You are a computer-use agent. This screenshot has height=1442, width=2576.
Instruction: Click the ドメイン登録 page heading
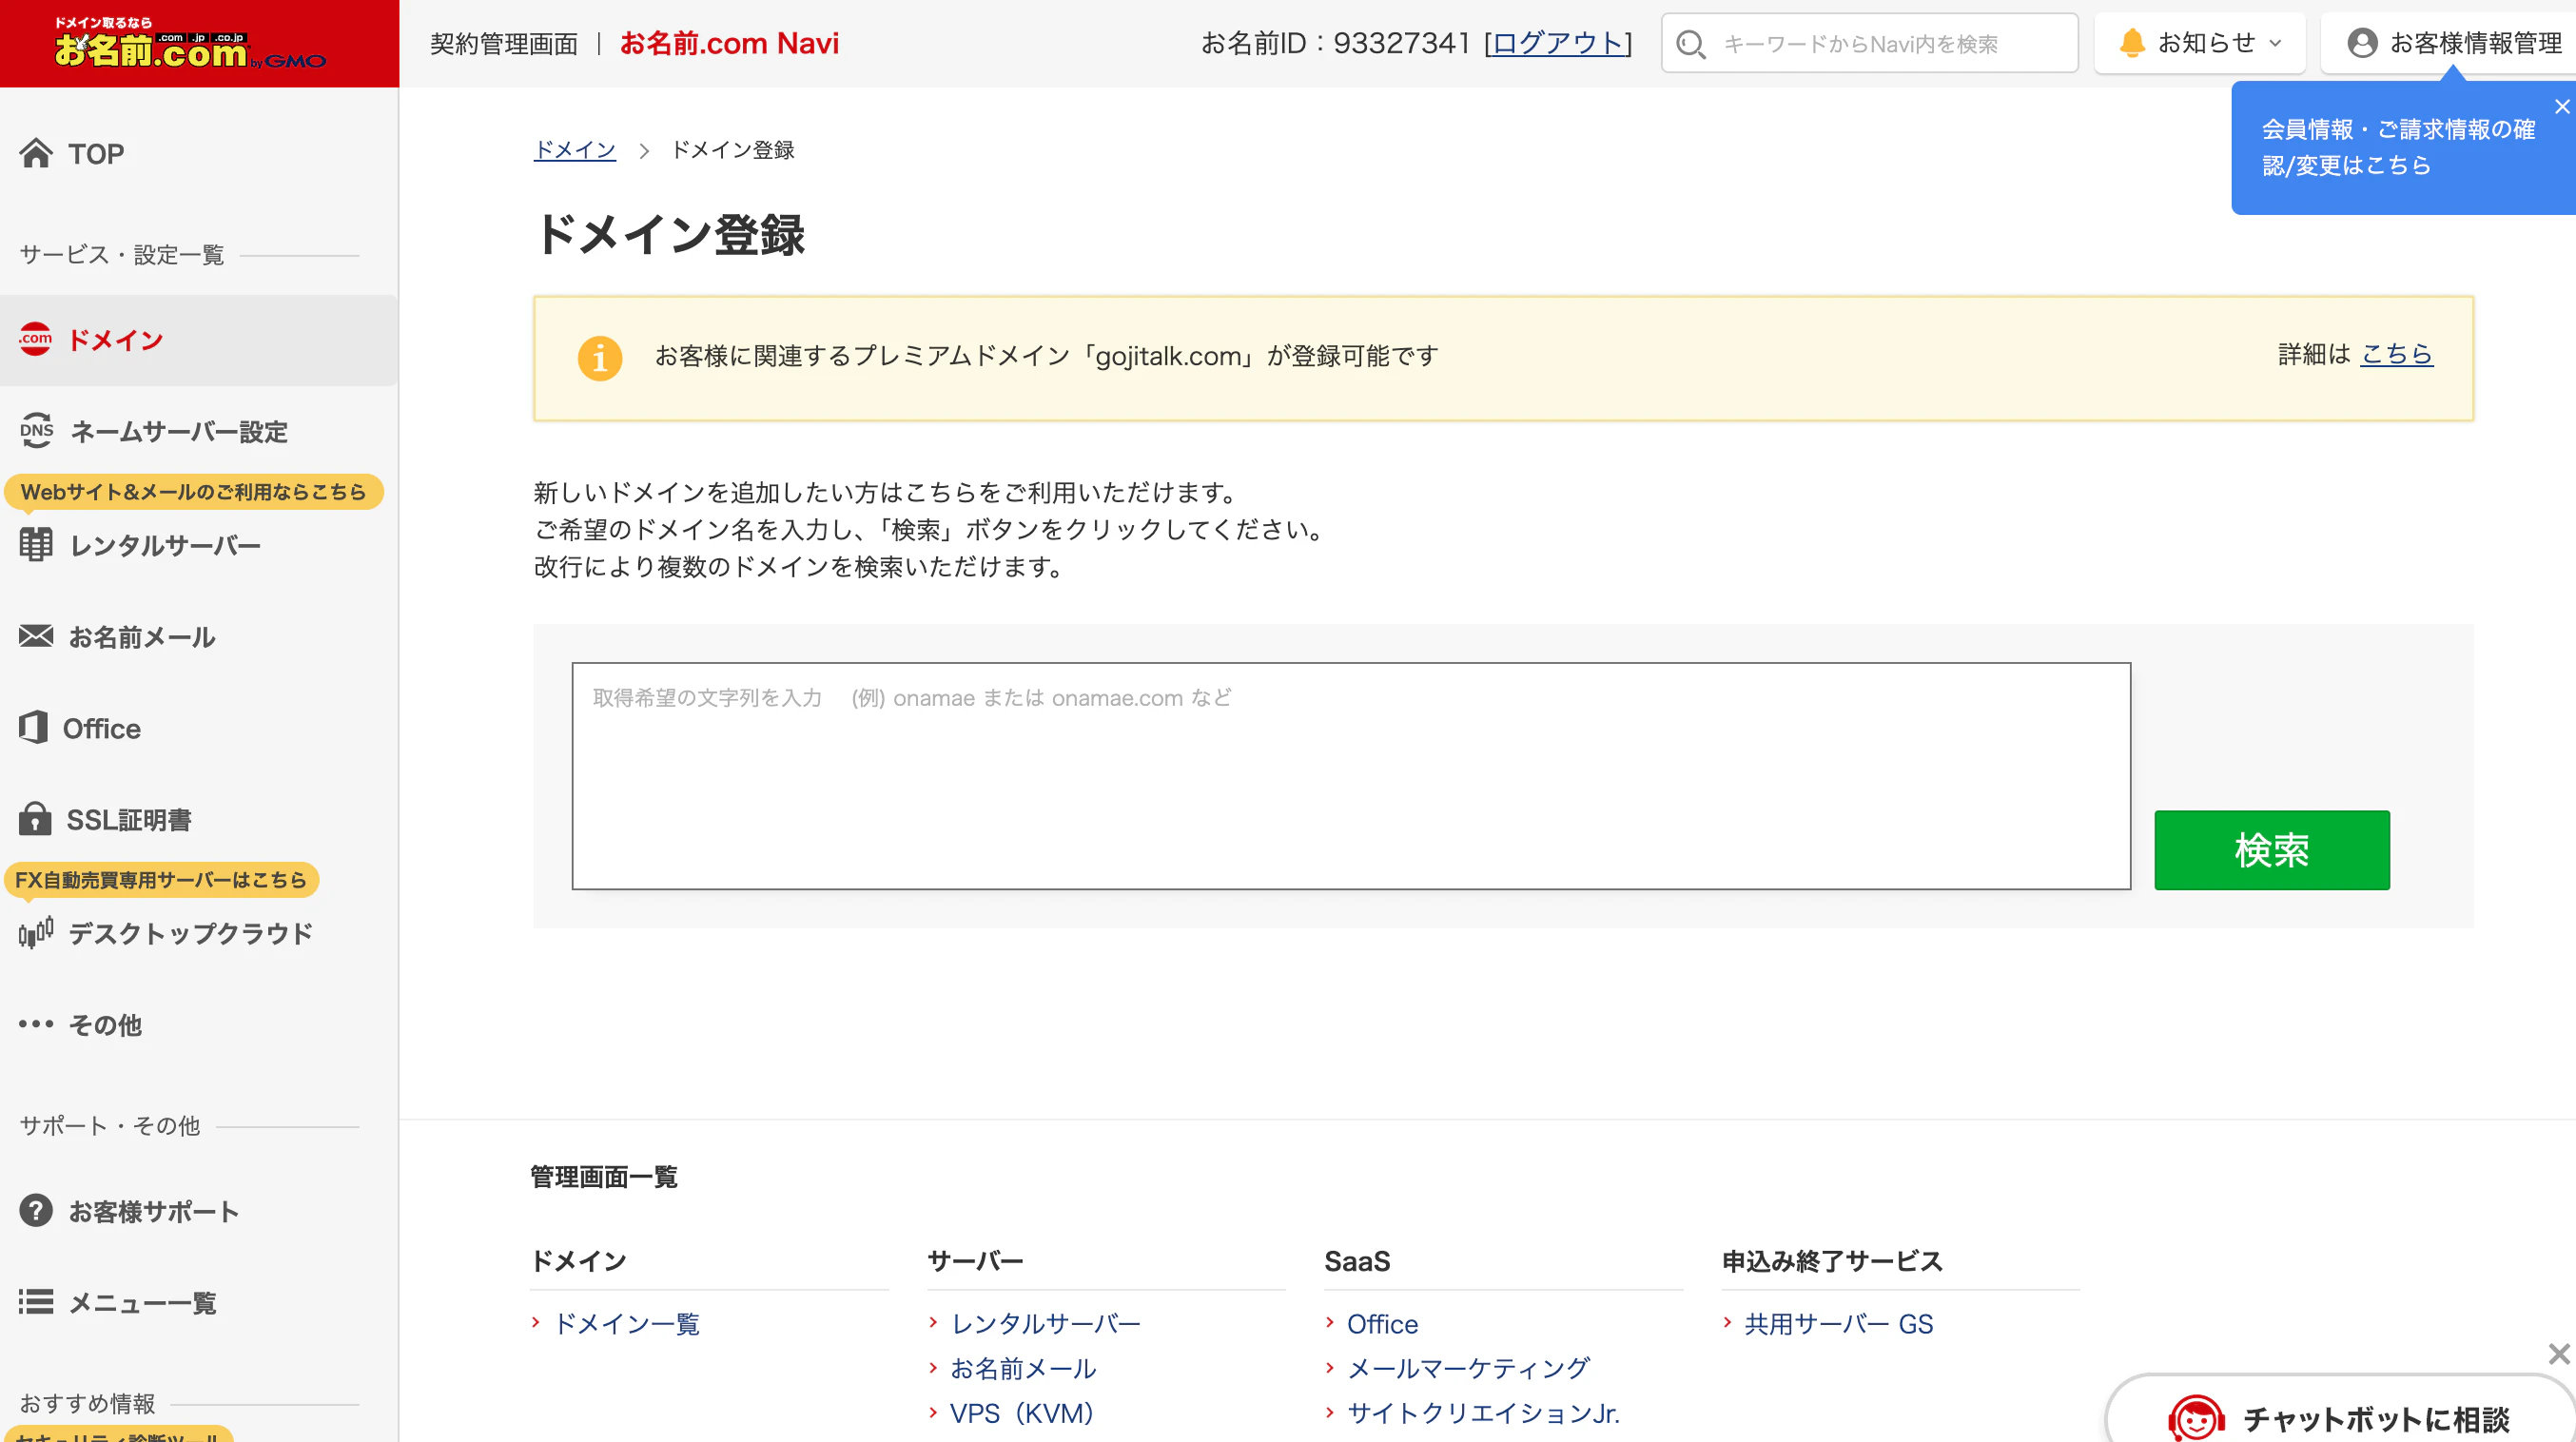670,235
